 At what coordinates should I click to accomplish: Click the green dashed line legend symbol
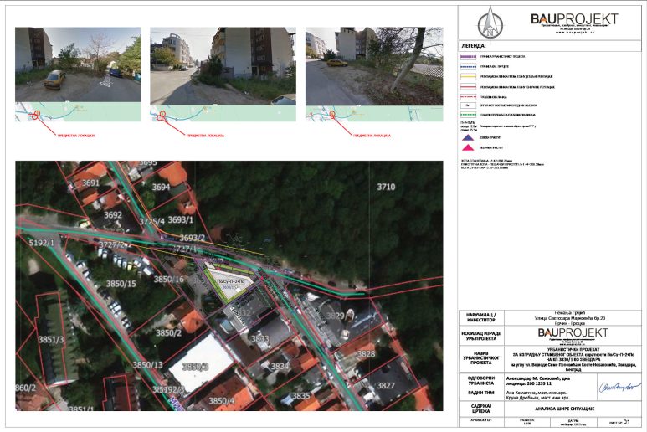(470, 114)
